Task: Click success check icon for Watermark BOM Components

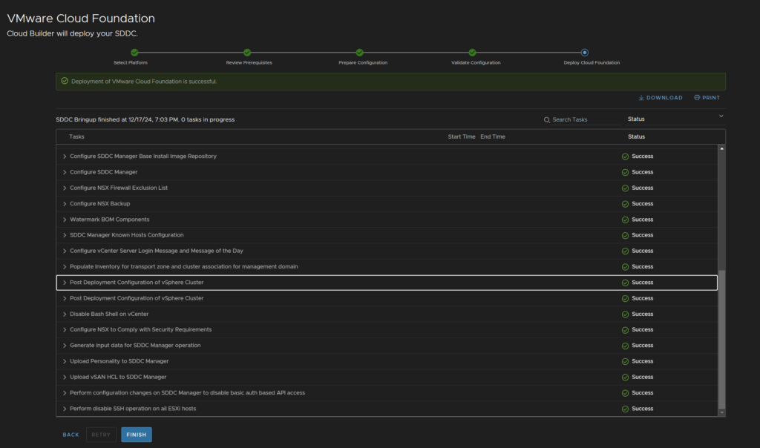Action: point(625,220)
